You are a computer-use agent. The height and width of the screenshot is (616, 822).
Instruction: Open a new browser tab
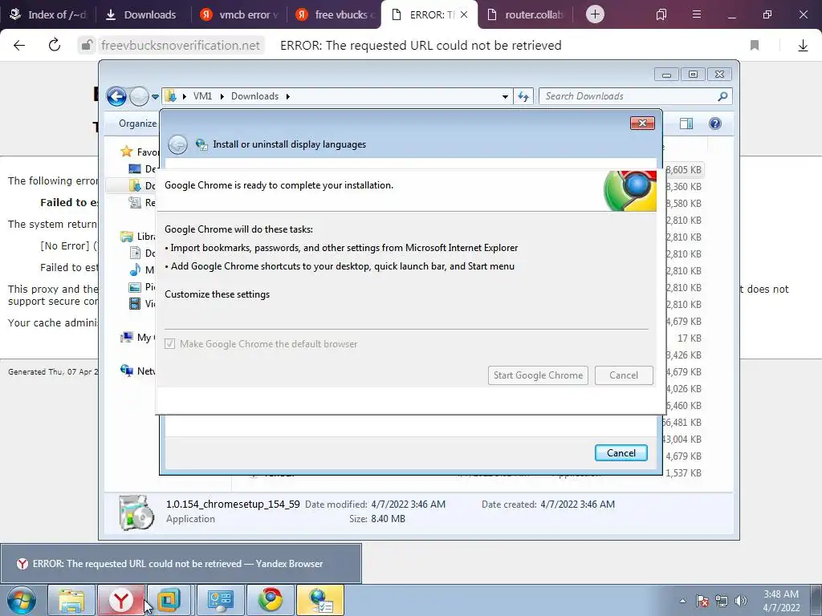pyautogui.click(x=595, y=14)
